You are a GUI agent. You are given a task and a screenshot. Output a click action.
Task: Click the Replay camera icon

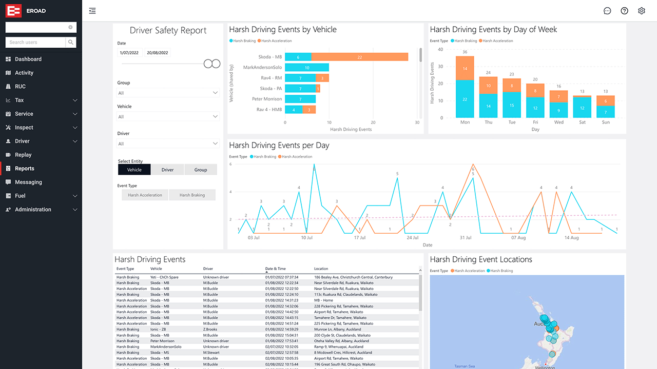click(x=8, y=155)
